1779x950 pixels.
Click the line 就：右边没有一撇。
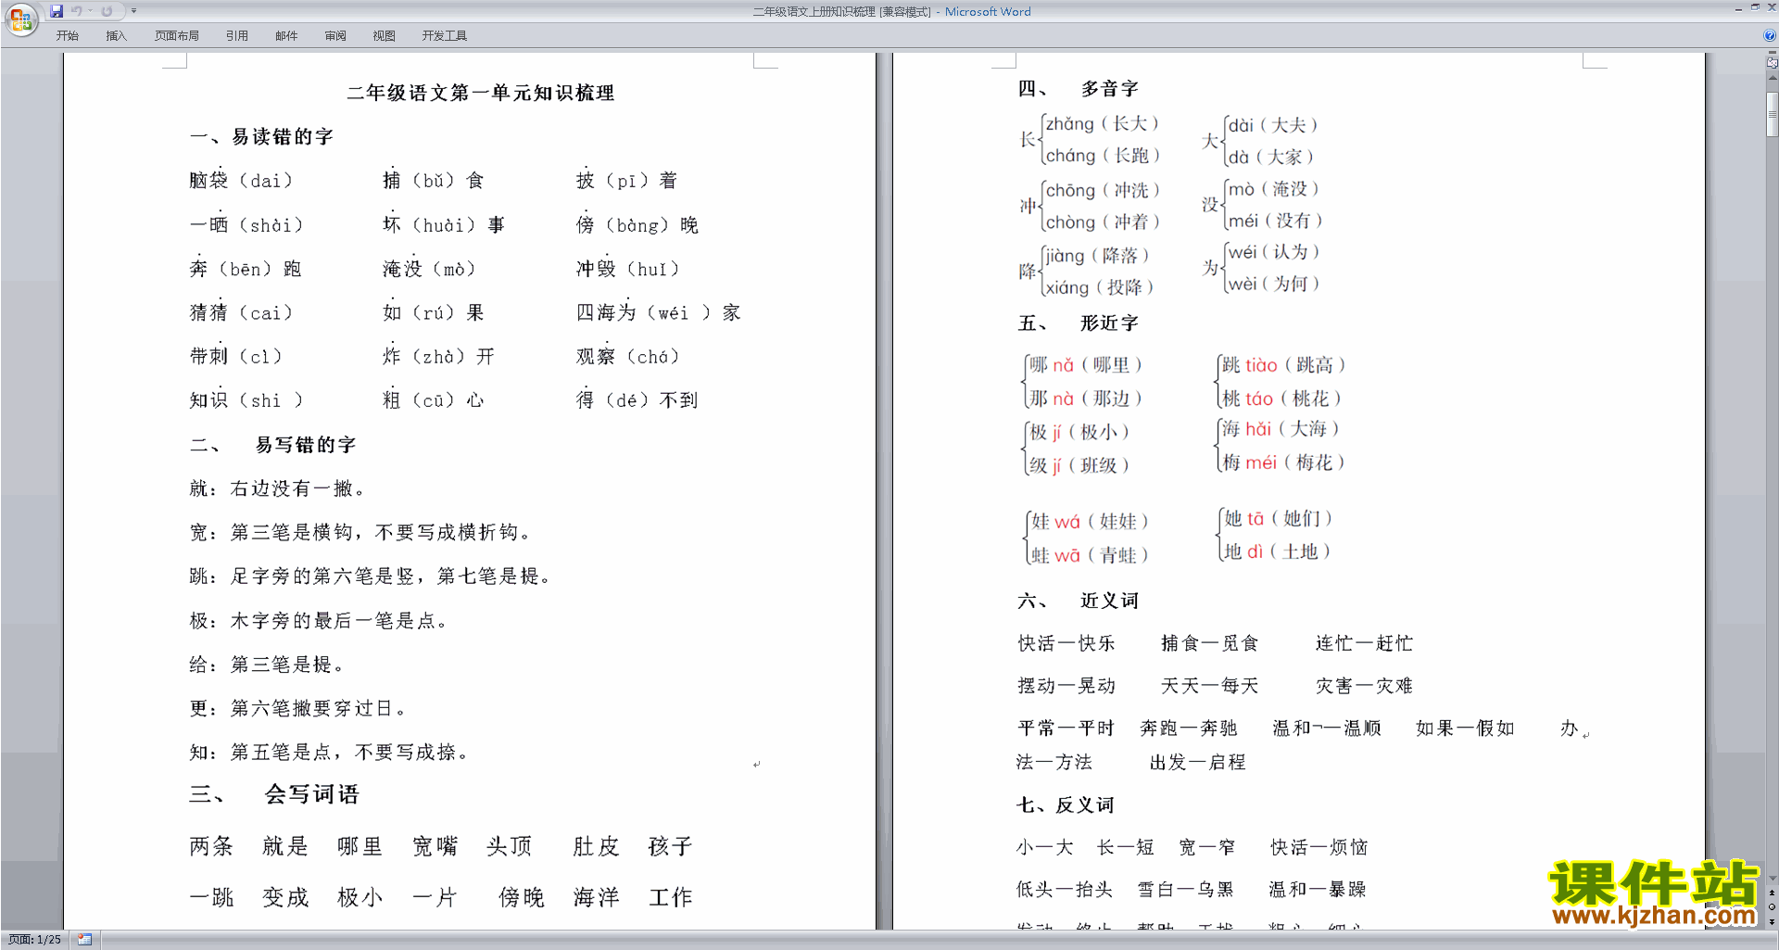278,488
